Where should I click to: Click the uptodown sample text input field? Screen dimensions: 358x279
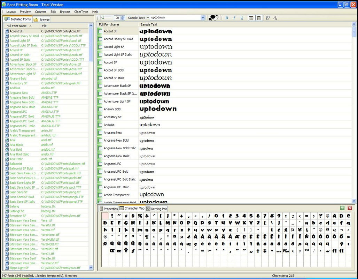(175, 17)
